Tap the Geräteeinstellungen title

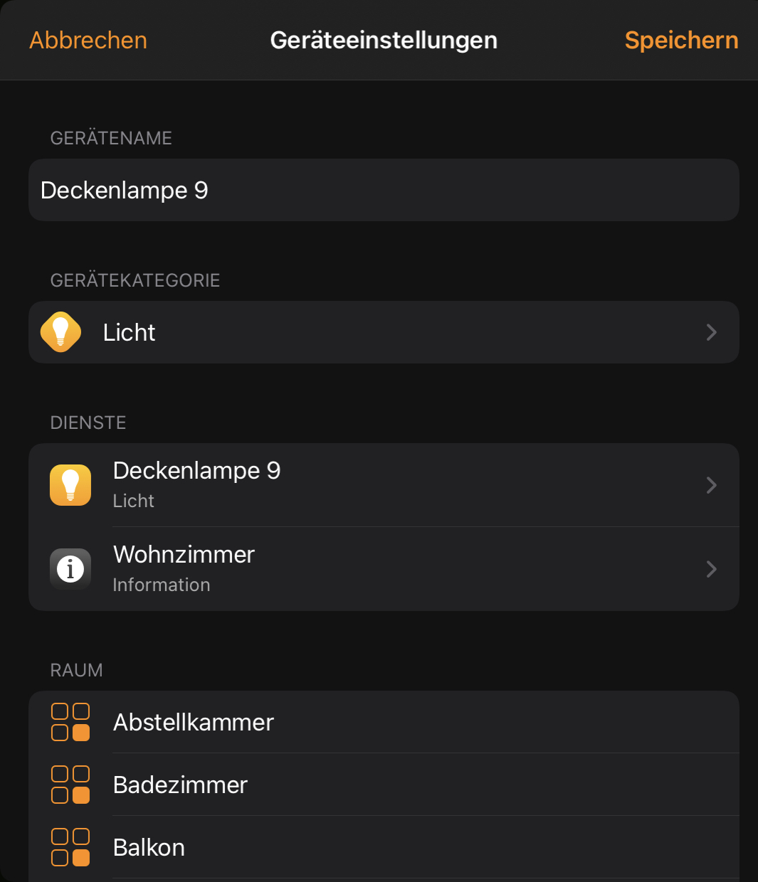384,41
